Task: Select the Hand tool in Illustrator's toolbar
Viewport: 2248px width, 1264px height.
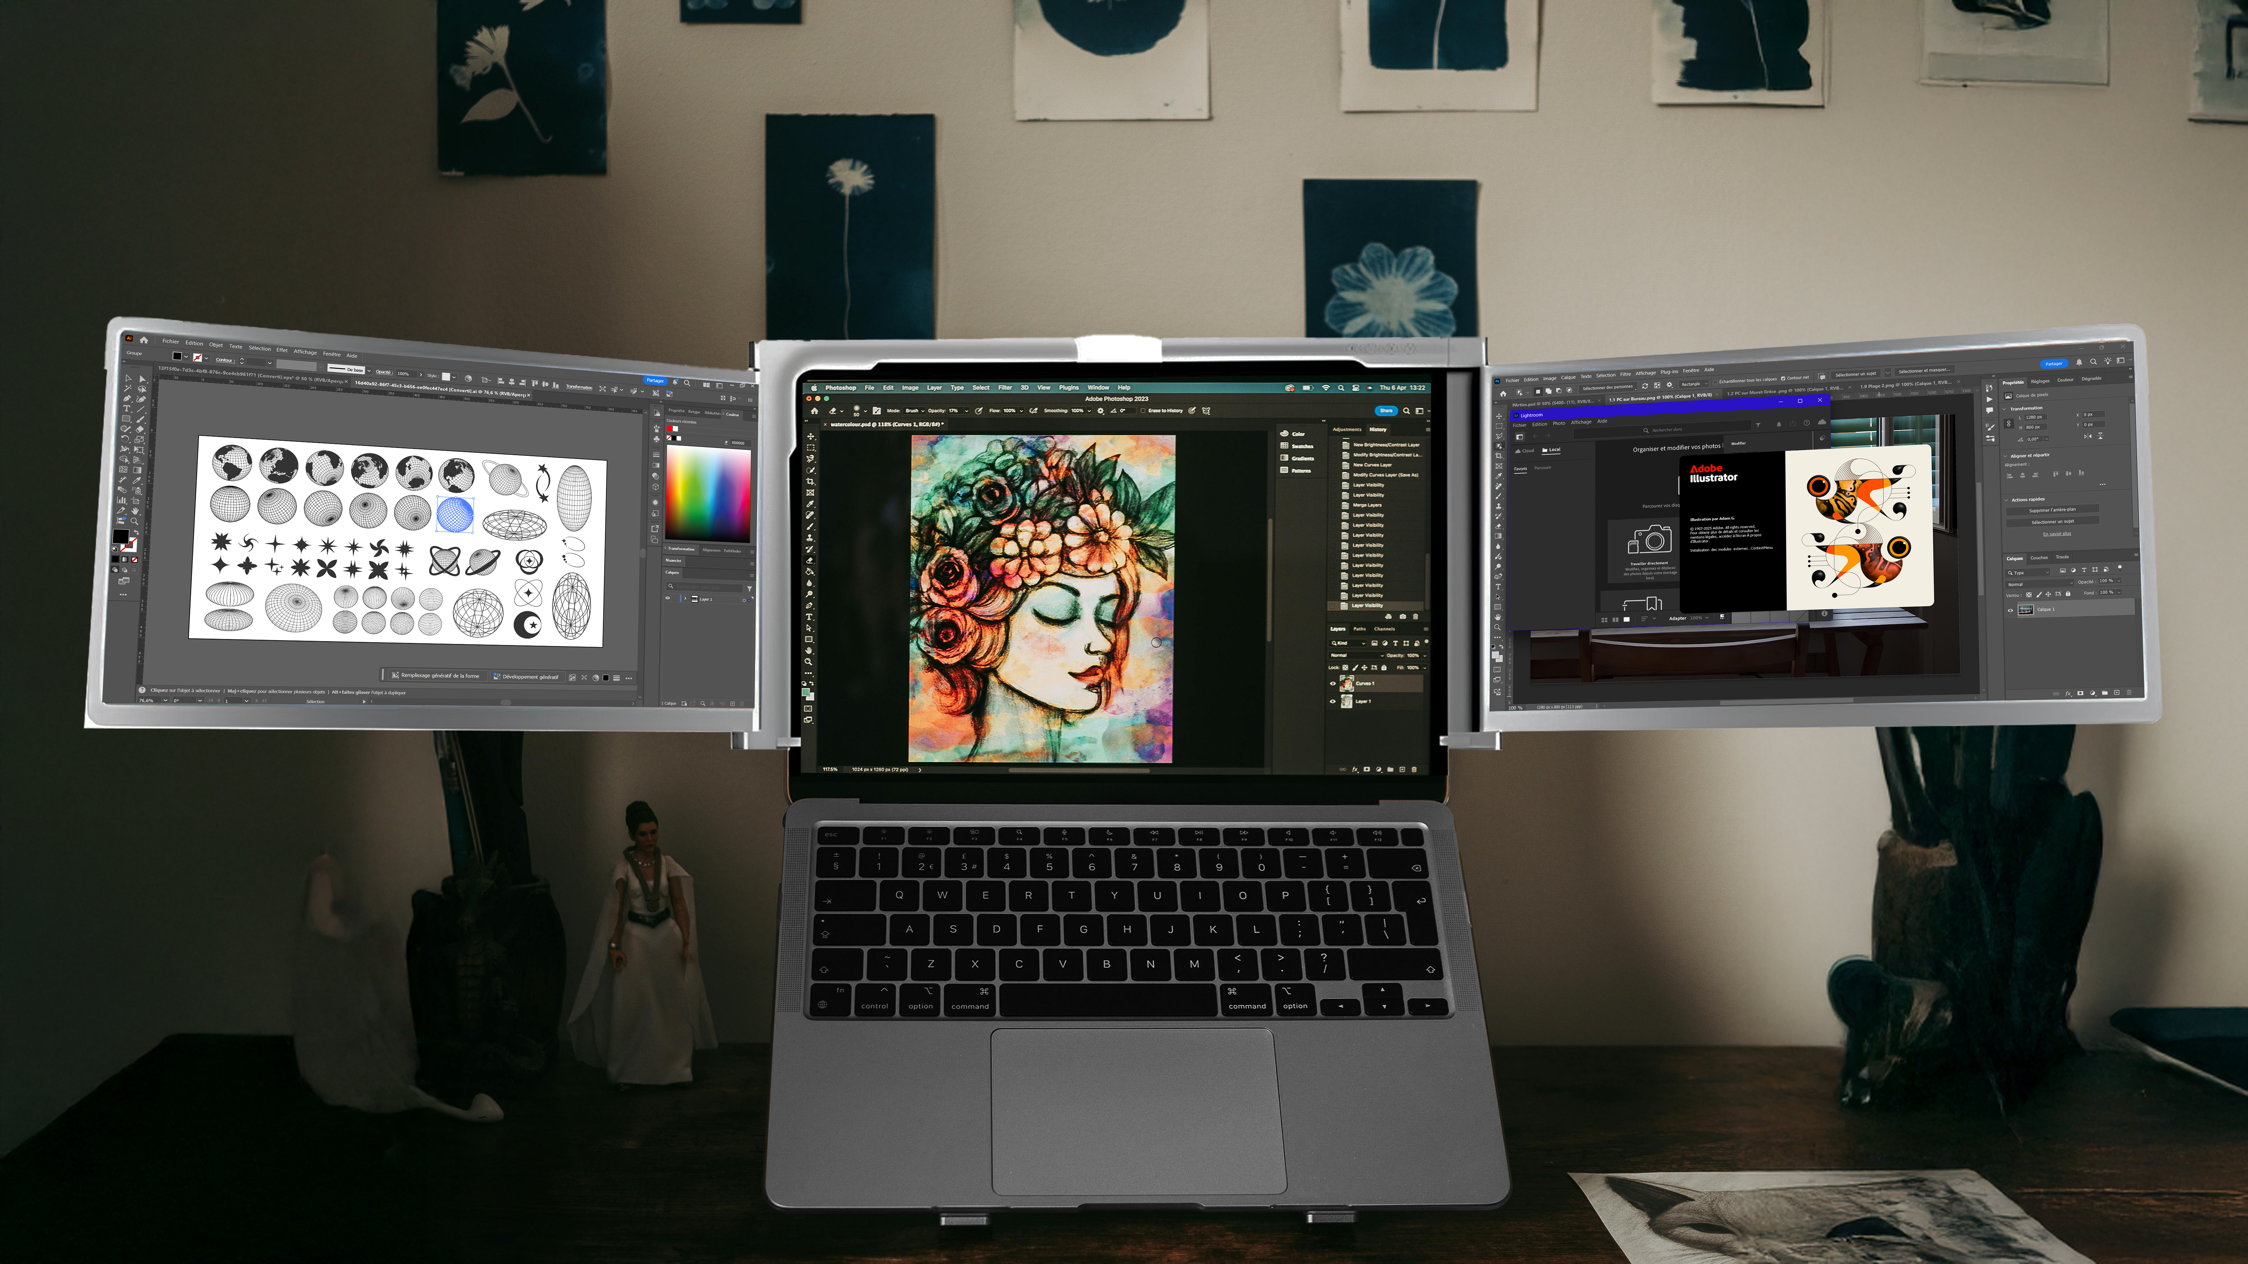Action: tap(134, 511)
